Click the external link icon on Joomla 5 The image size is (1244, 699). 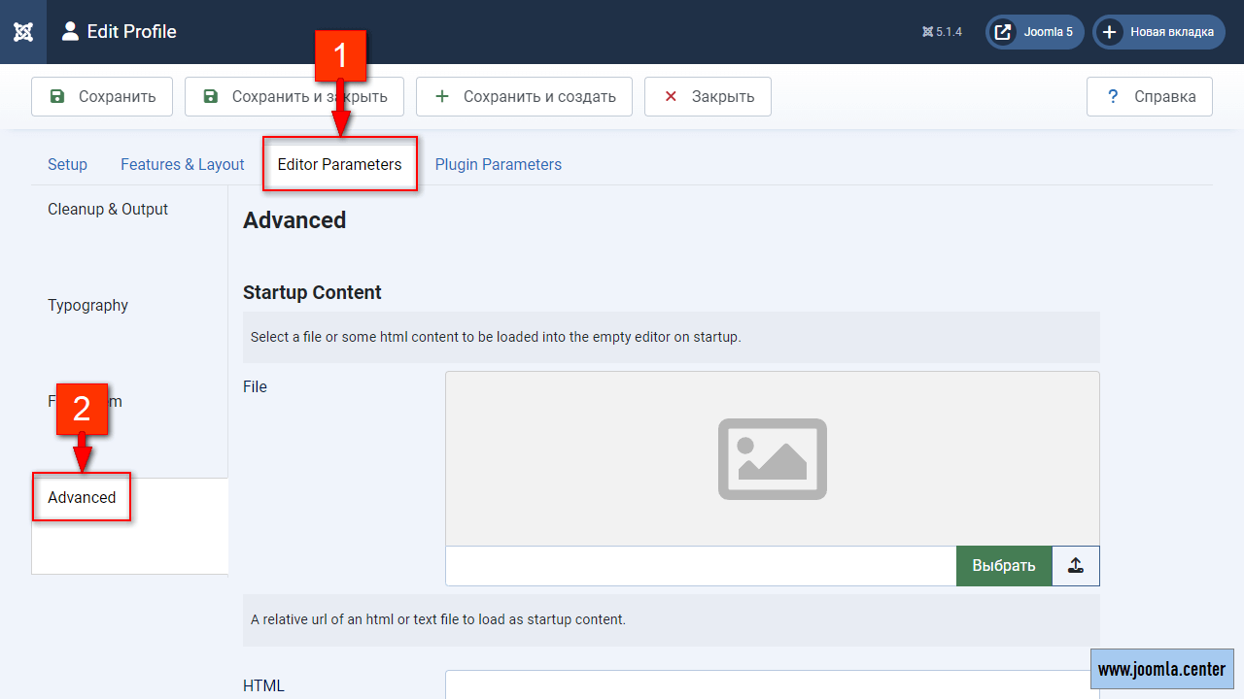(x=1003, y=32)
